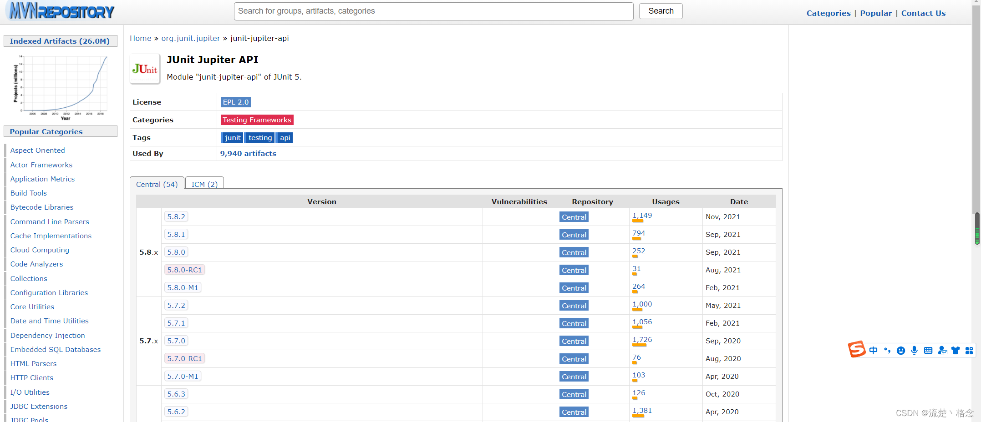Click the EPL 2.0 license badge
981x422 pixels.
click(x=236, y=102)
